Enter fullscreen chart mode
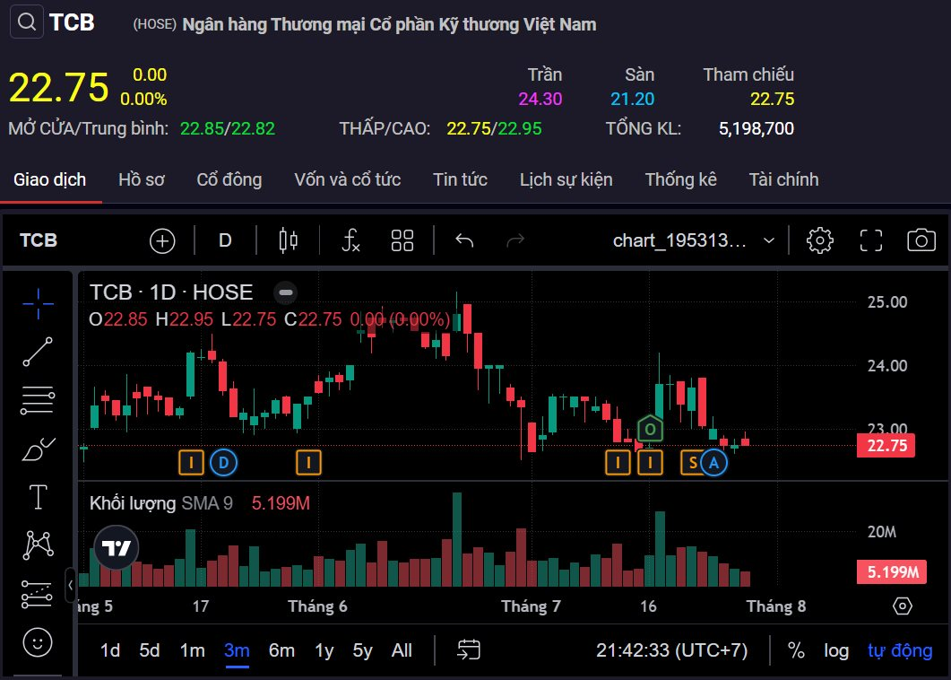The width and height of the screenshot is (951, 680). point(871,240)
